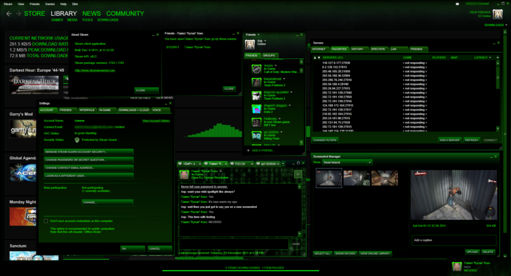Go to Community section

click(x=125, y=14)
